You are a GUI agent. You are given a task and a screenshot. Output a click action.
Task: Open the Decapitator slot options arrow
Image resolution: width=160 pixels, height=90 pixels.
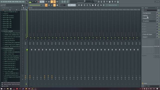point(142,21)
